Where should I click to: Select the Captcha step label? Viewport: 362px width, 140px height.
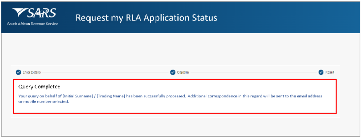tap(183, 72)
